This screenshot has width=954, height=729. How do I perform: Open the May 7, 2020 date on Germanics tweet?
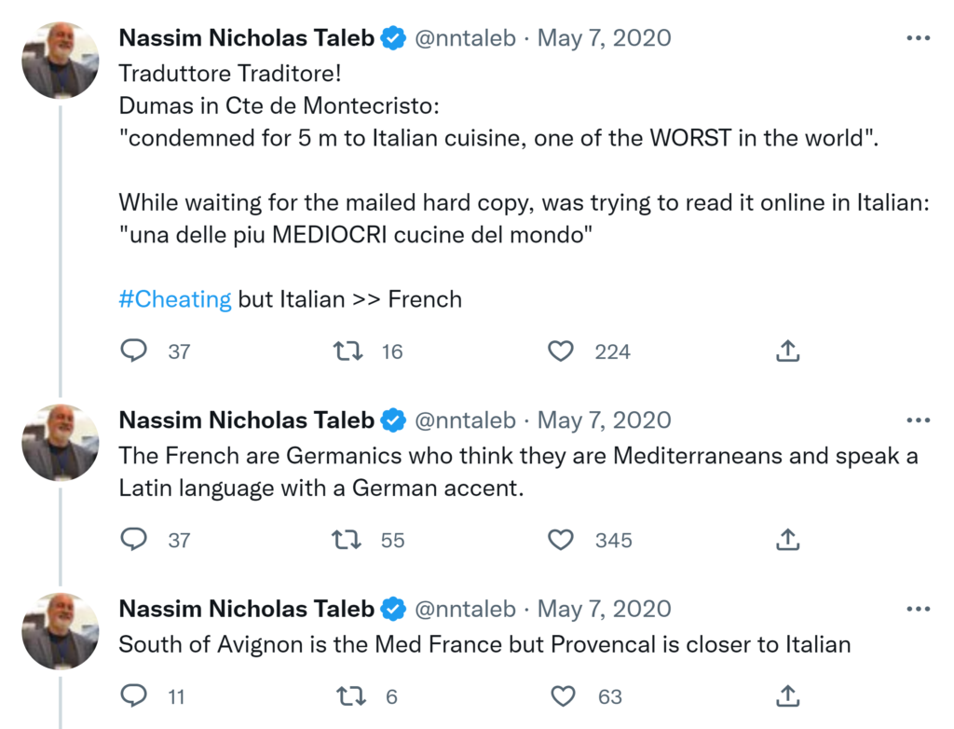click(604, 420)
